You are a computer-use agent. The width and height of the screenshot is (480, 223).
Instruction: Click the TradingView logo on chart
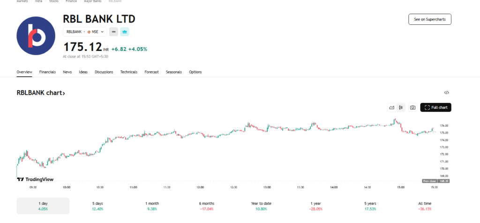tap(35, 180)
